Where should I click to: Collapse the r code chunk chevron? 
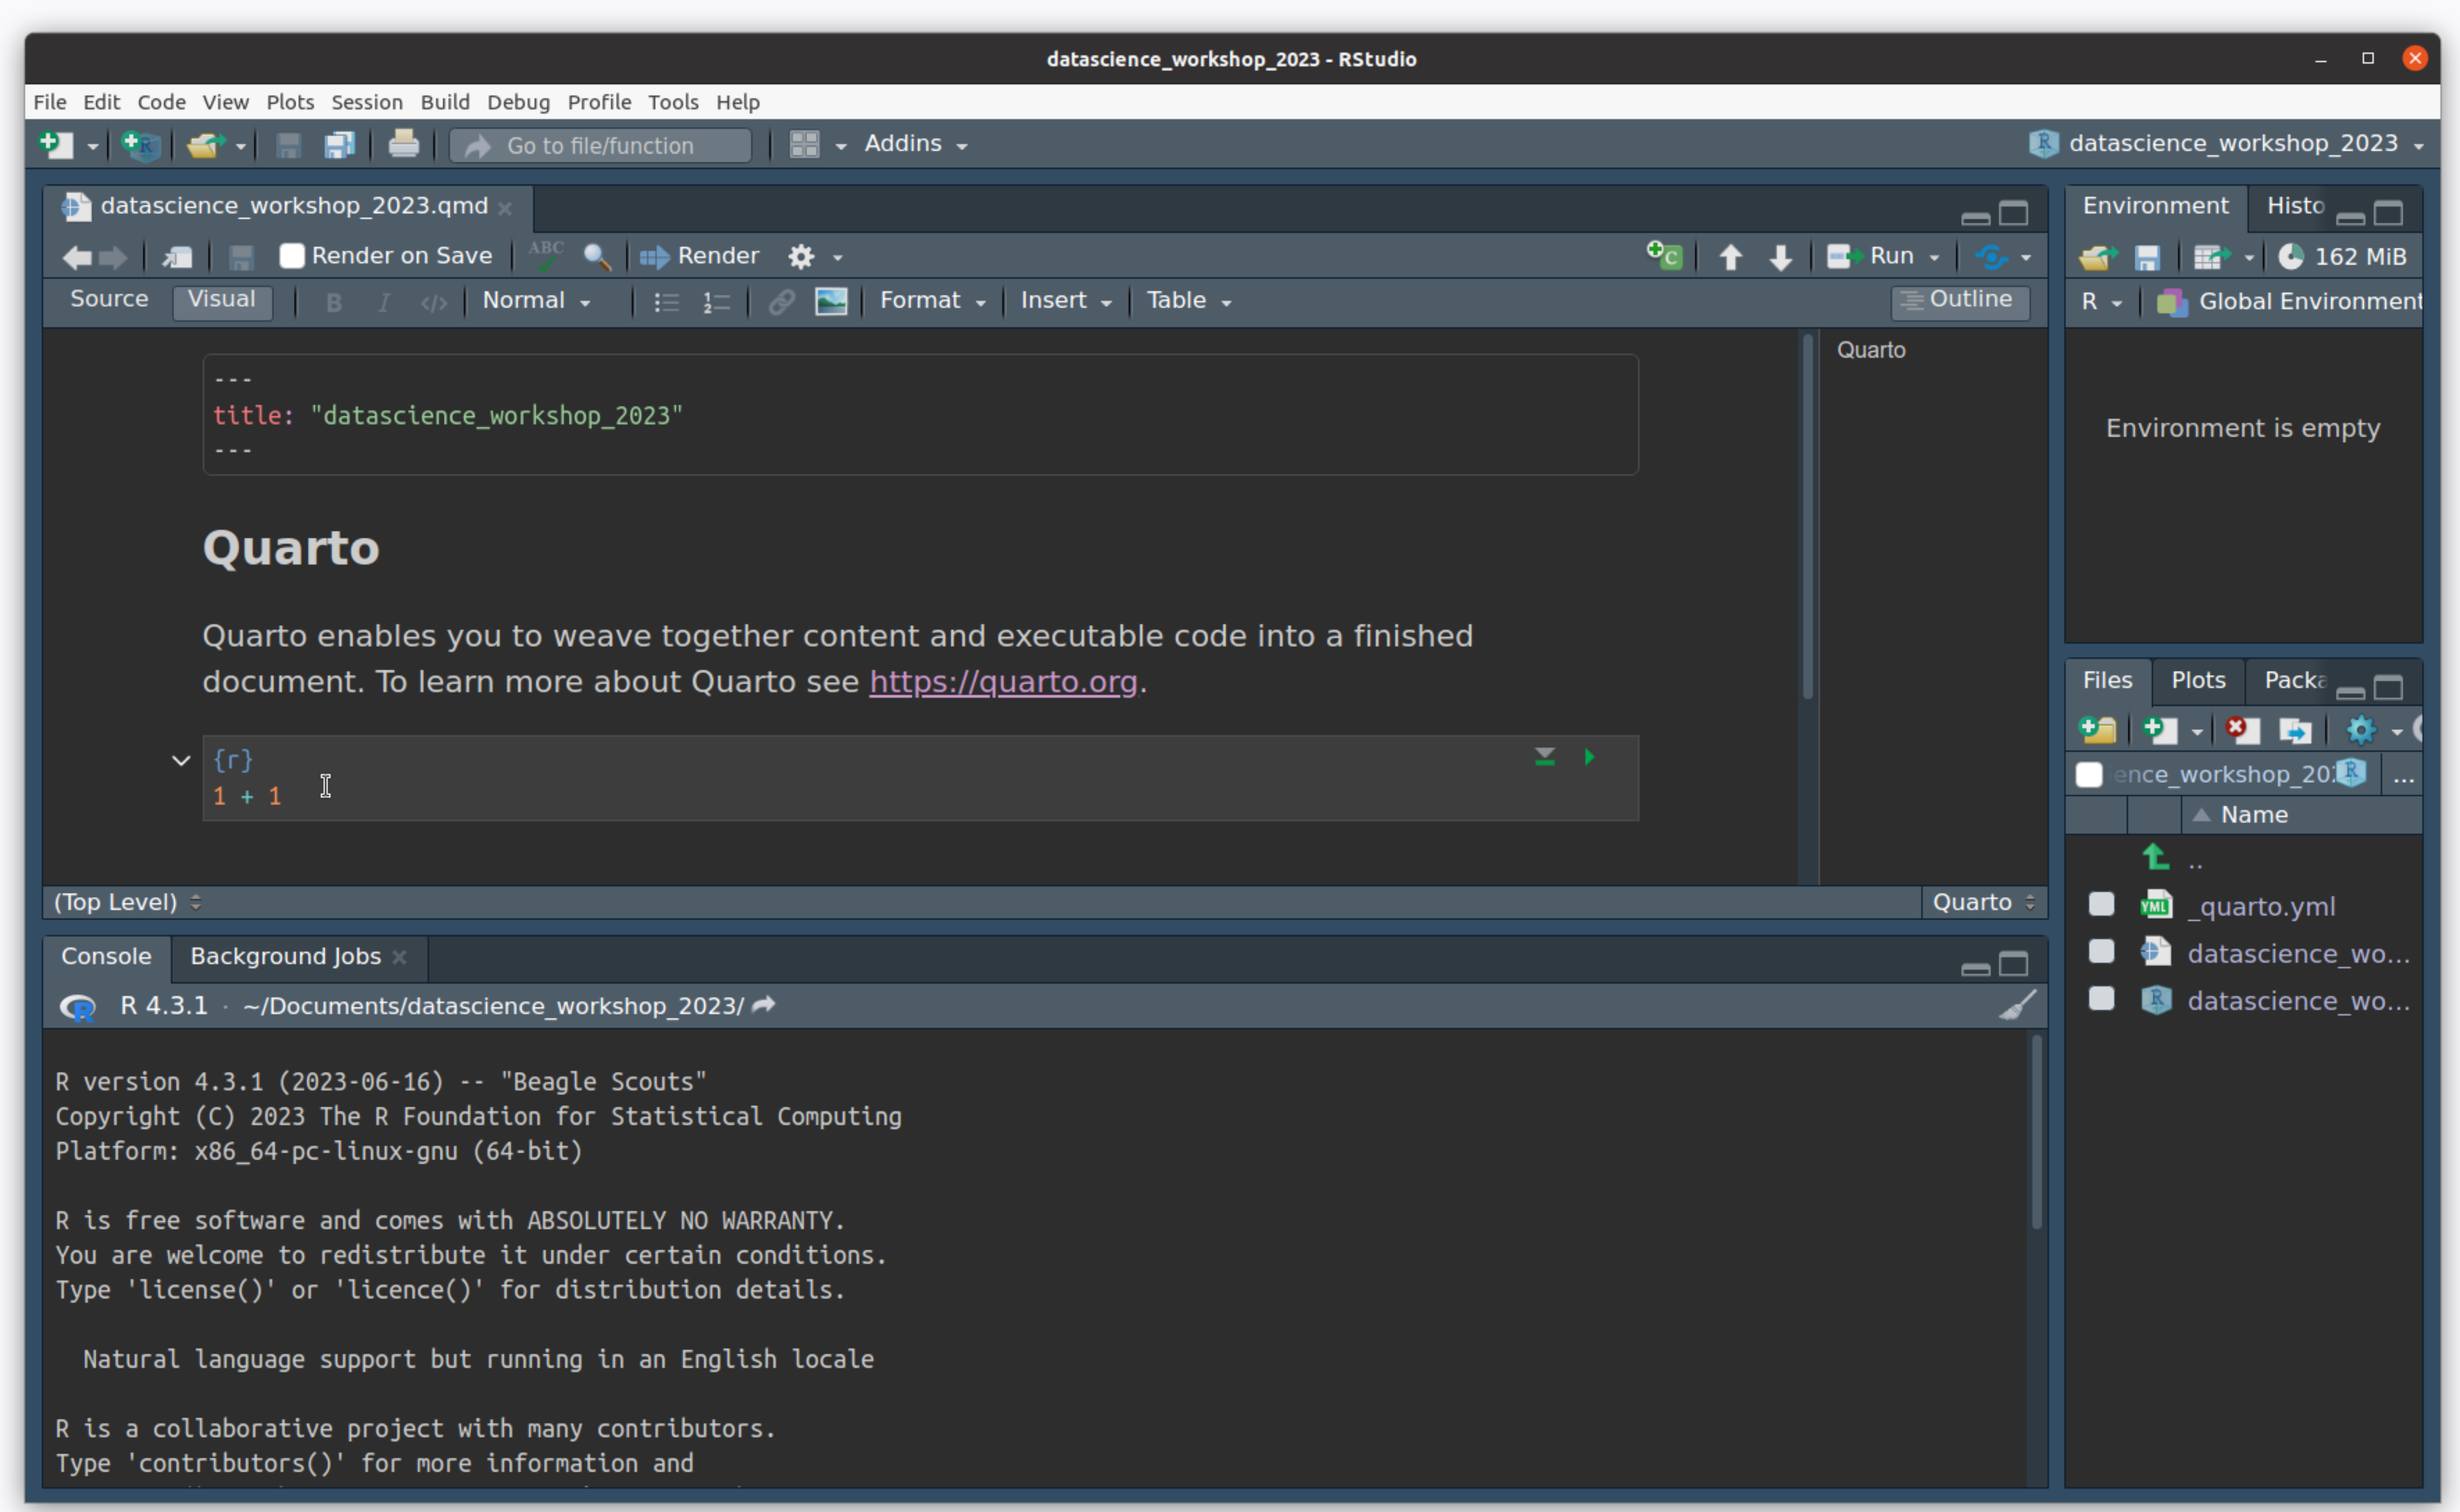[x=181, y=761]
